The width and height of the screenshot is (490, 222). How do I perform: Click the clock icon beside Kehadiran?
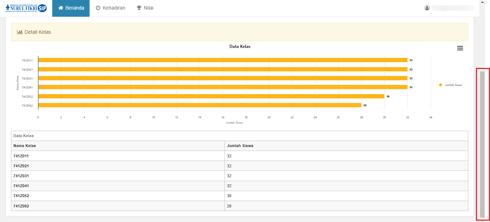[98, 8]
